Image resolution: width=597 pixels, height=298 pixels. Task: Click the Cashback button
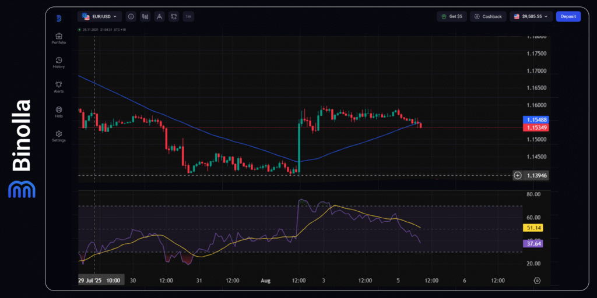tap(488, 17)
